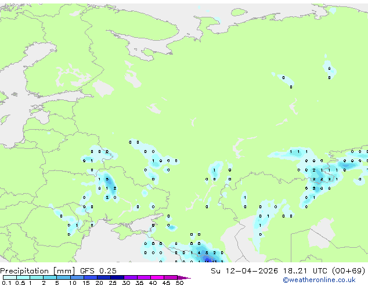Click the '50' legend scale label
Image resolution: width=368 pixels, height=285 pixels.
click(179, 283)
